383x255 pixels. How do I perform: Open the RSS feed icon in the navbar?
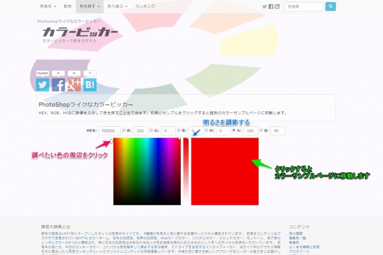276,7
